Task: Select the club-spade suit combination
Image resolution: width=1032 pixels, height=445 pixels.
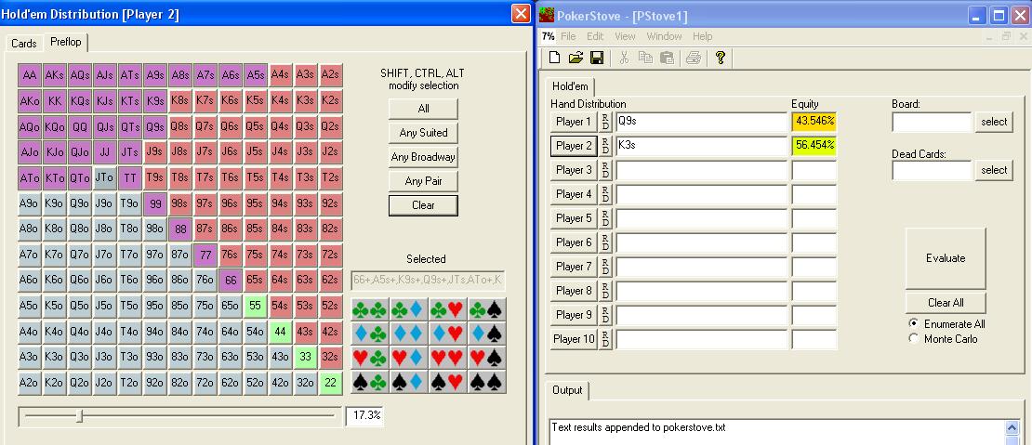Action: [x=485, y=310]
